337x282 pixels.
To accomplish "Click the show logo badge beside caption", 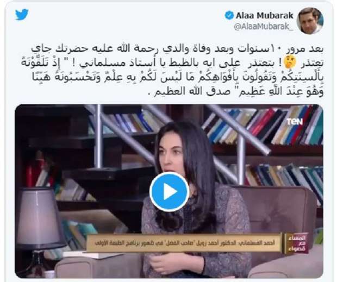I will [x=297, y=243].
